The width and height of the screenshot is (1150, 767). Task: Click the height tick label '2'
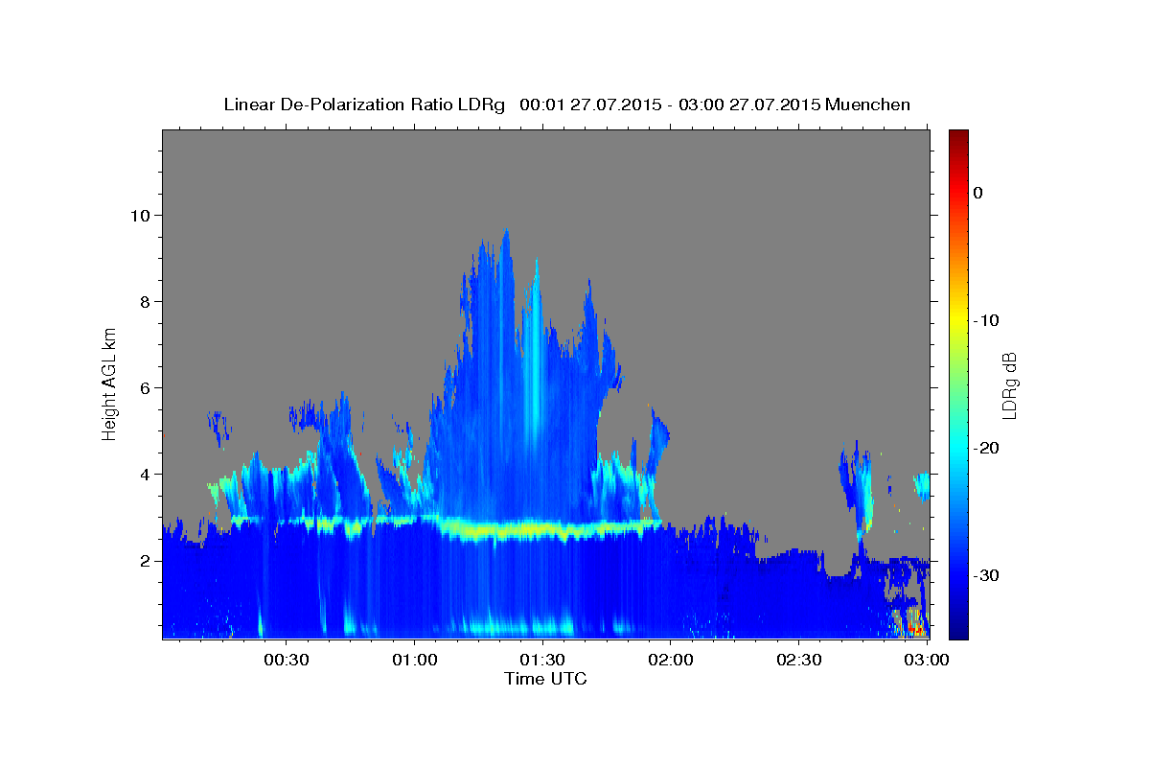(148, 561)
